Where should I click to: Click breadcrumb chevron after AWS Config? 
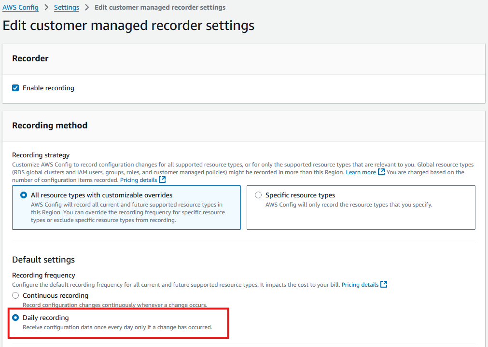(46, 7)
